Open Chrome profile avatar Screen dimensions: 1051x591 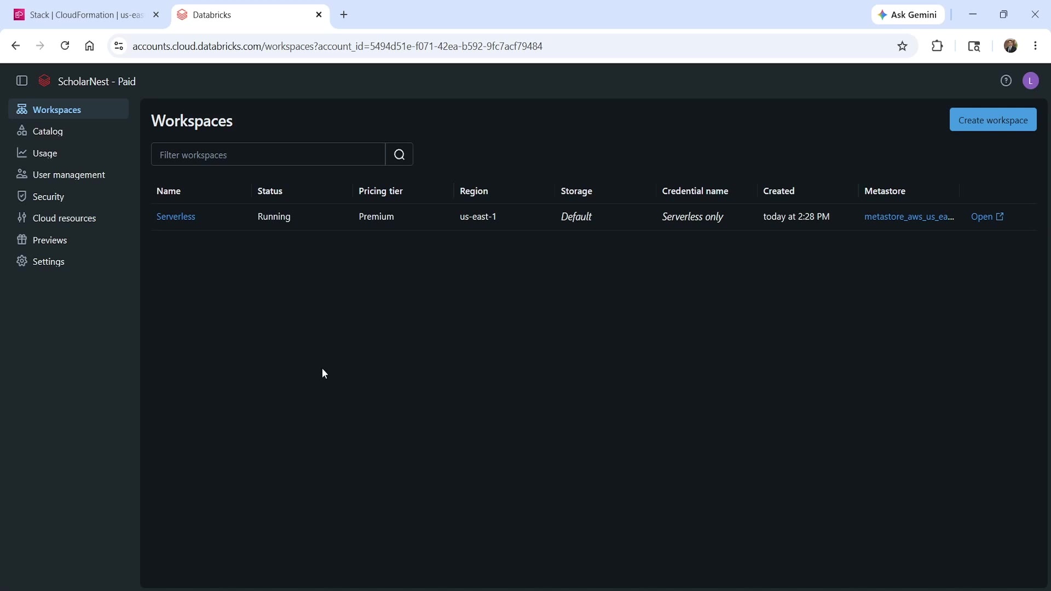point(1010,46)
